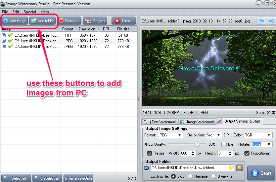The width and height of the screenshot is (276, 182).
Task: Open the Resolution Src dropdown
Action: point(214,135)
